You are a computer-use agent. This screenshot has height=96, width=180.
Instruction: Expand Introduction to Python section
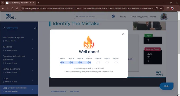pos(32,39)
